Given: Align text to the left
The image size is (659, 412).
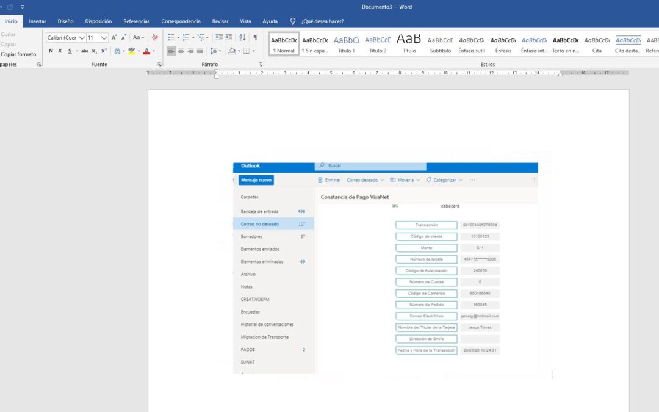Looking at the screenshot, I should click(x=171, y=51).
